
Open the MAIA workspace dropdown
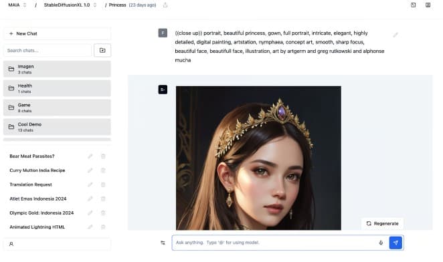point(17,5)
